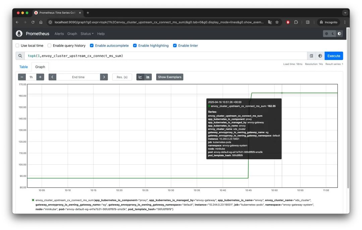The image size is (362, 230).
Task: Open the Graph nav link
Action: tap(72, 34)
